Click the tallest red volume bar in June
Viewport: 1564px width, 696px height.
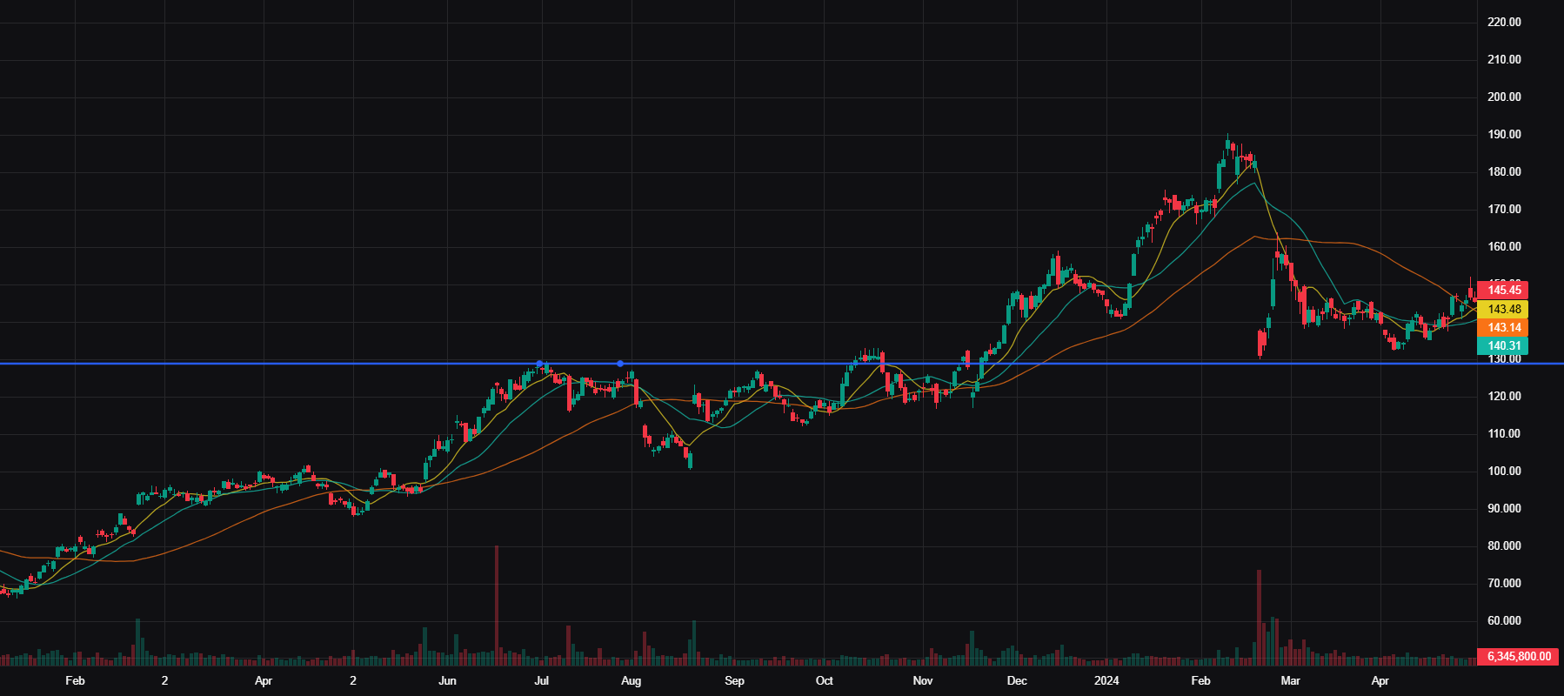point(497,606)
